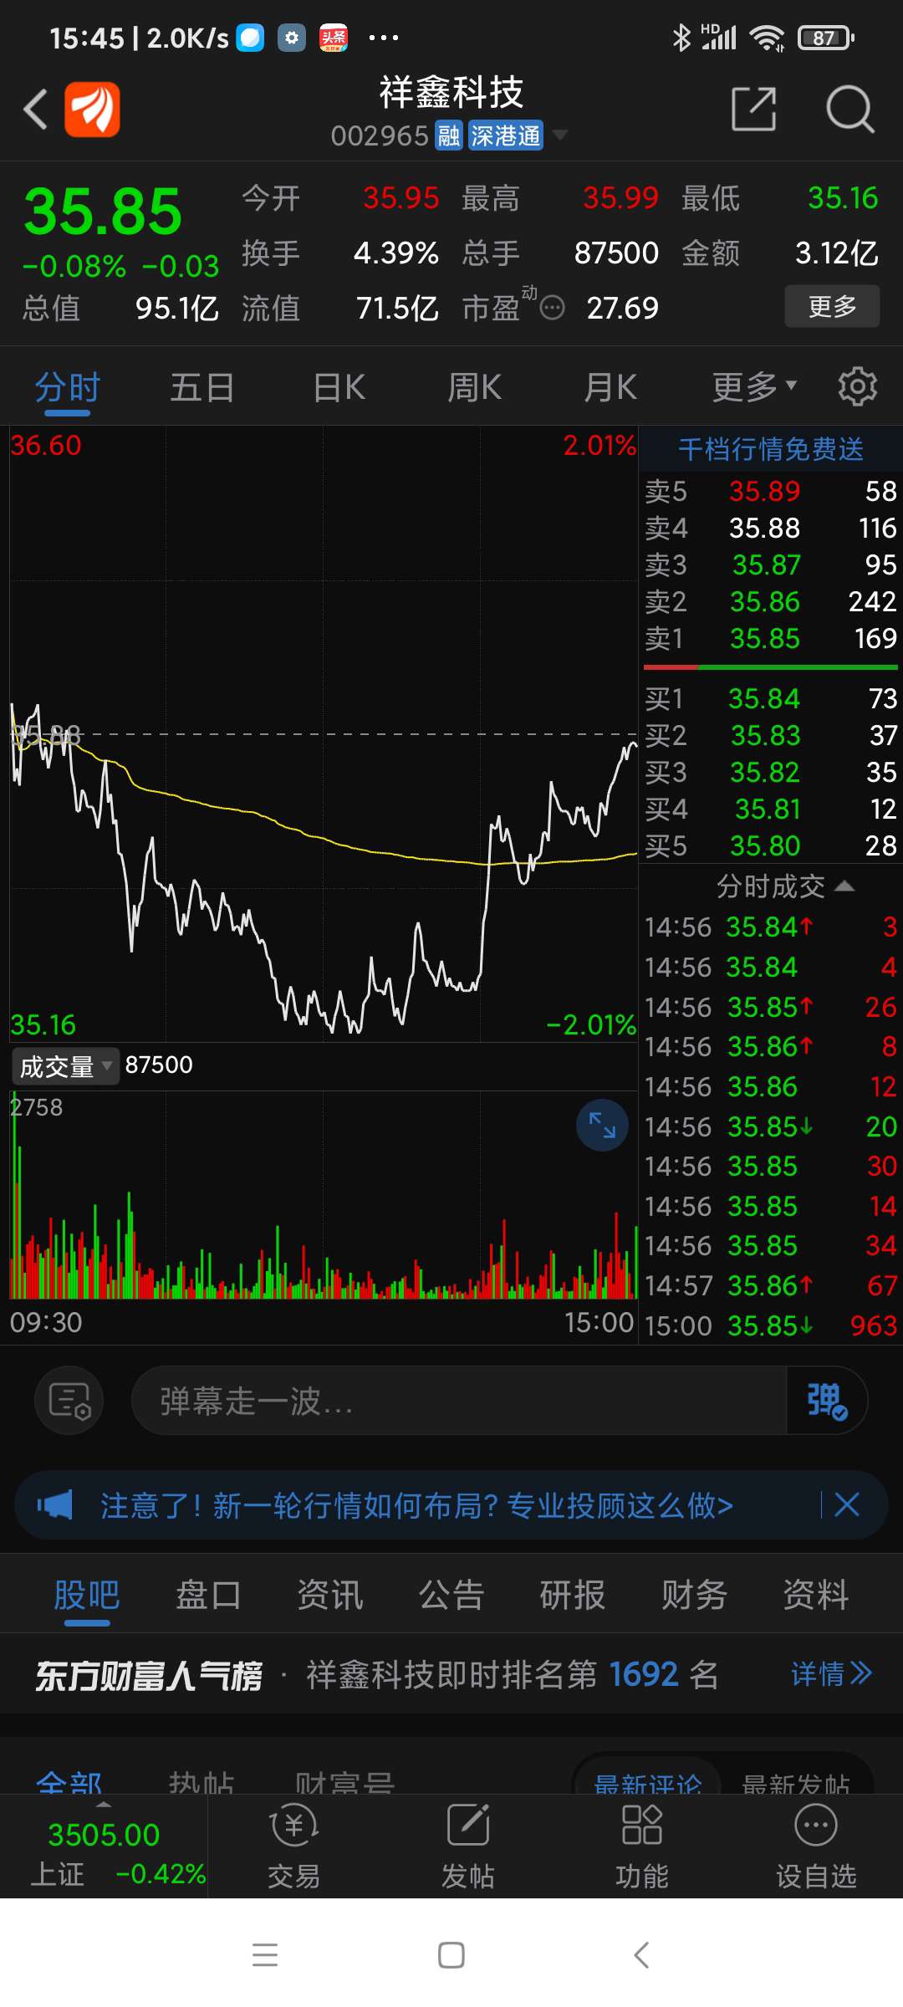Image resolution: width=903 pixels, height=2007 pixels.
Task: Select 卖3 order at 35.87
Action: click(770, 564)
